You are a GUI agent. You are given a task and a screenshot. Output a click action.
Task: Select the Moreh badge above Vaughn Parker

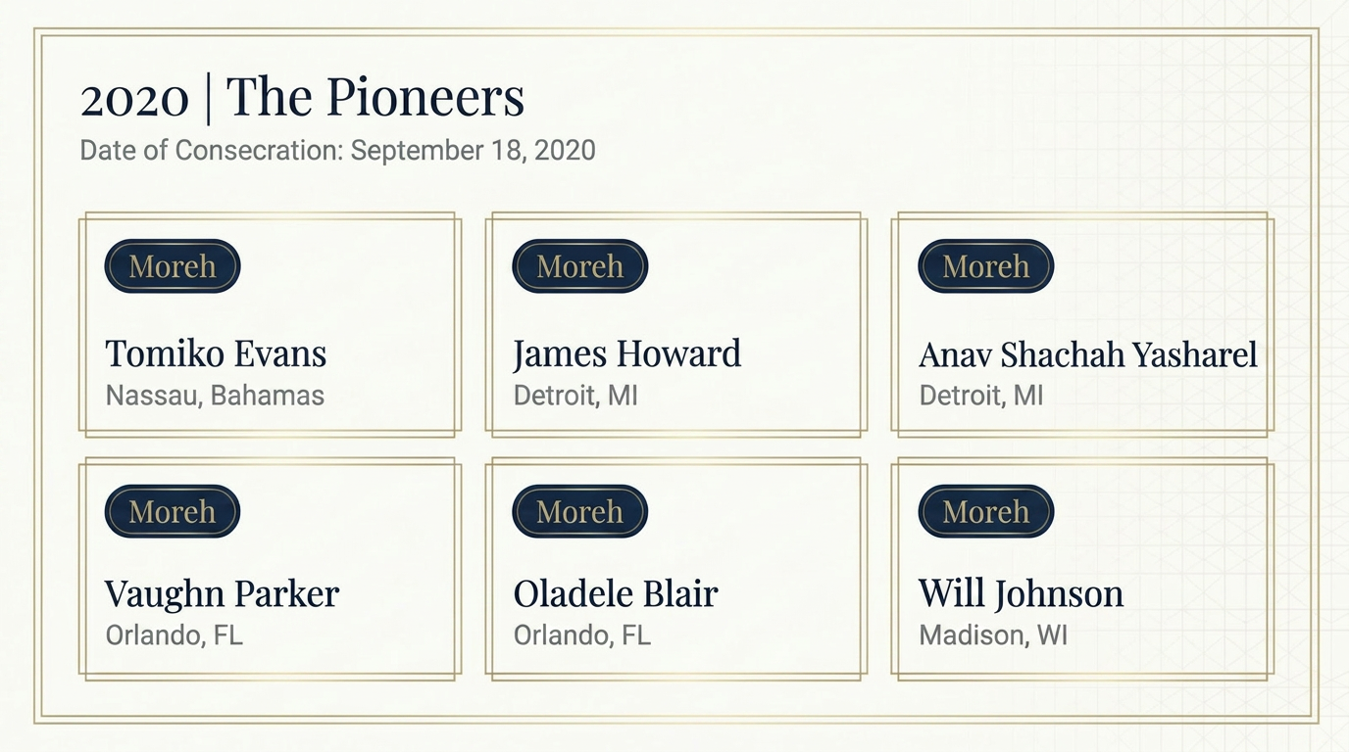[x=173, y=511]
